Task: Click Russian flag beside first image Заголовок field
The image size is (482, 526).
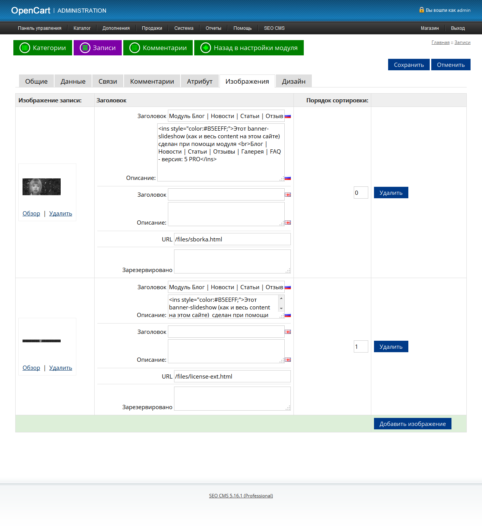Action: [x=288, y=116]
